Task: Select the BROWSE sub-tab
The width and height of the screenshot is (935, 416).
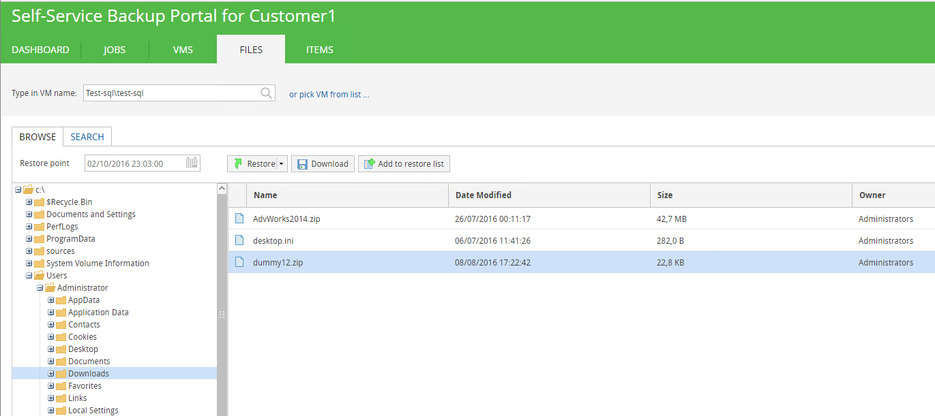Action: click(x=38, y=137)
